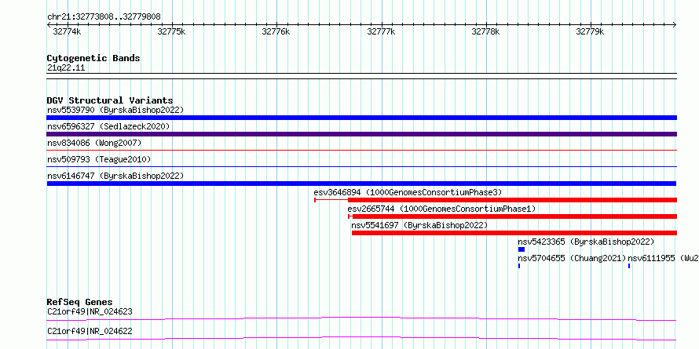This screenshot has height=349, width=699.
Task: Click the magenta line of NR_024623
Action: 361,318
